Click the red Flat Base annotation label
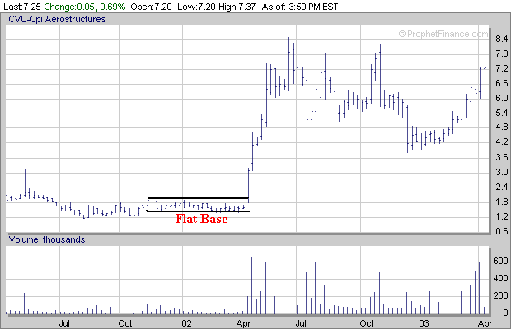 click(x=202, y=219)
